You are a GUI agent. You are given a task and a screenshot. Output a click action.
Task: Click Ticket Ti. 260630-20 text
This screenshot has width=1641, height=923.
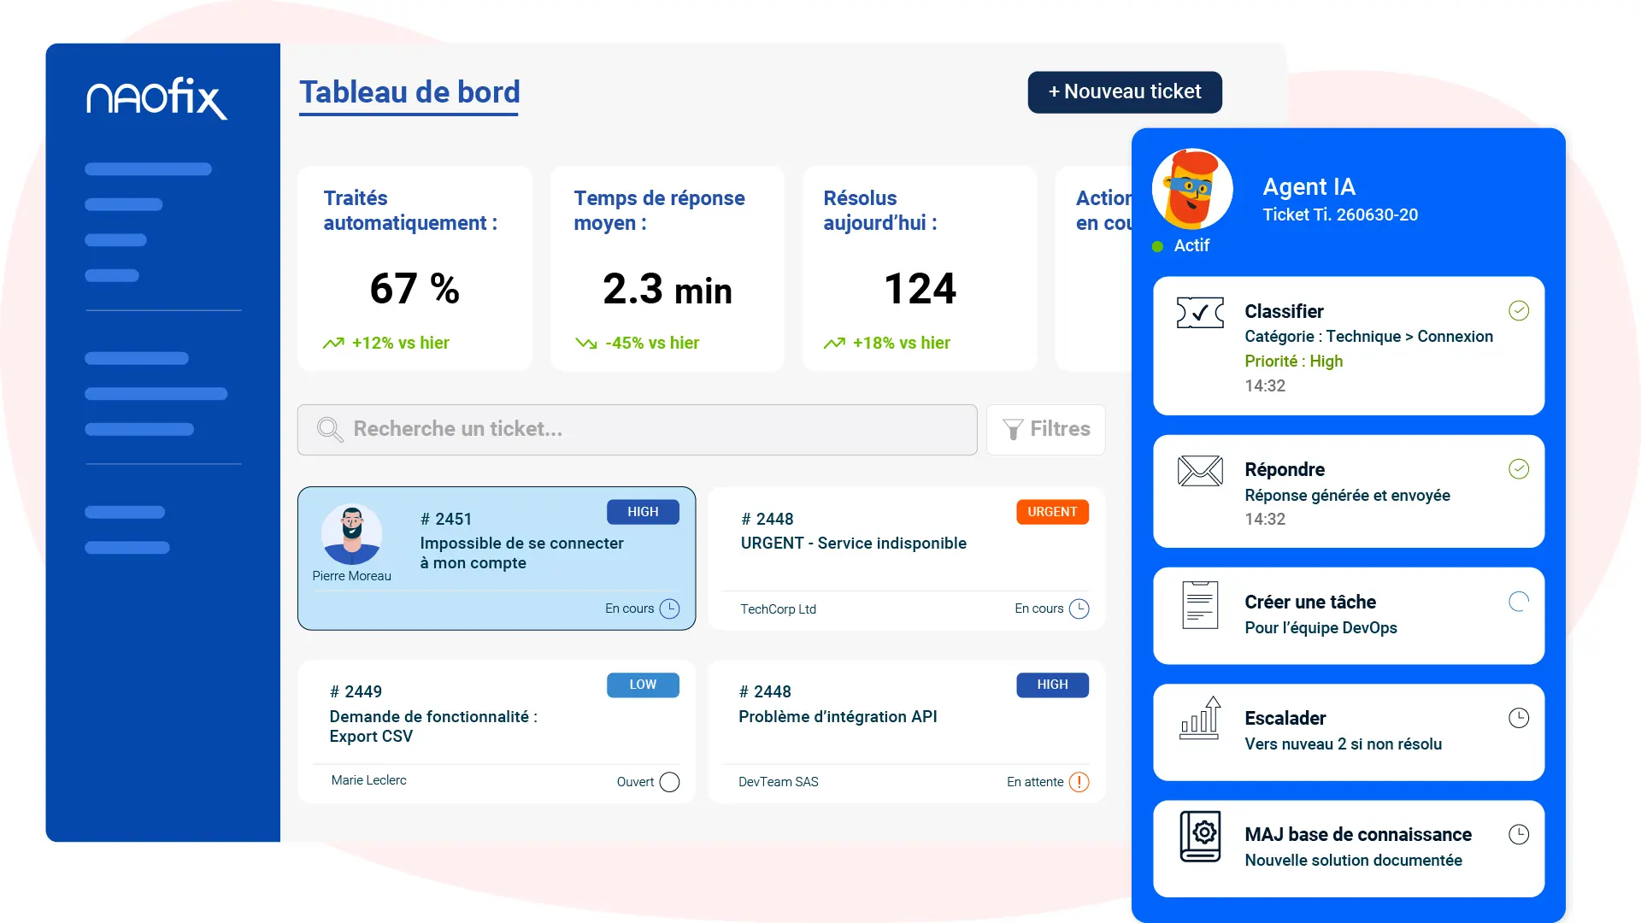coord(1340,215)
